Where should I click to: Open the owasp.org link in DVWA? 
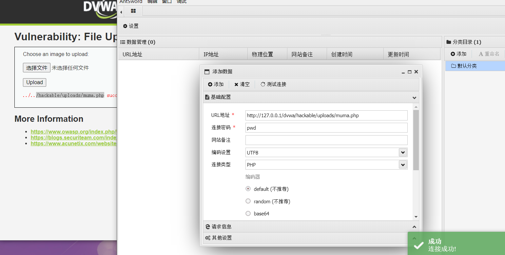pos(74,132)
